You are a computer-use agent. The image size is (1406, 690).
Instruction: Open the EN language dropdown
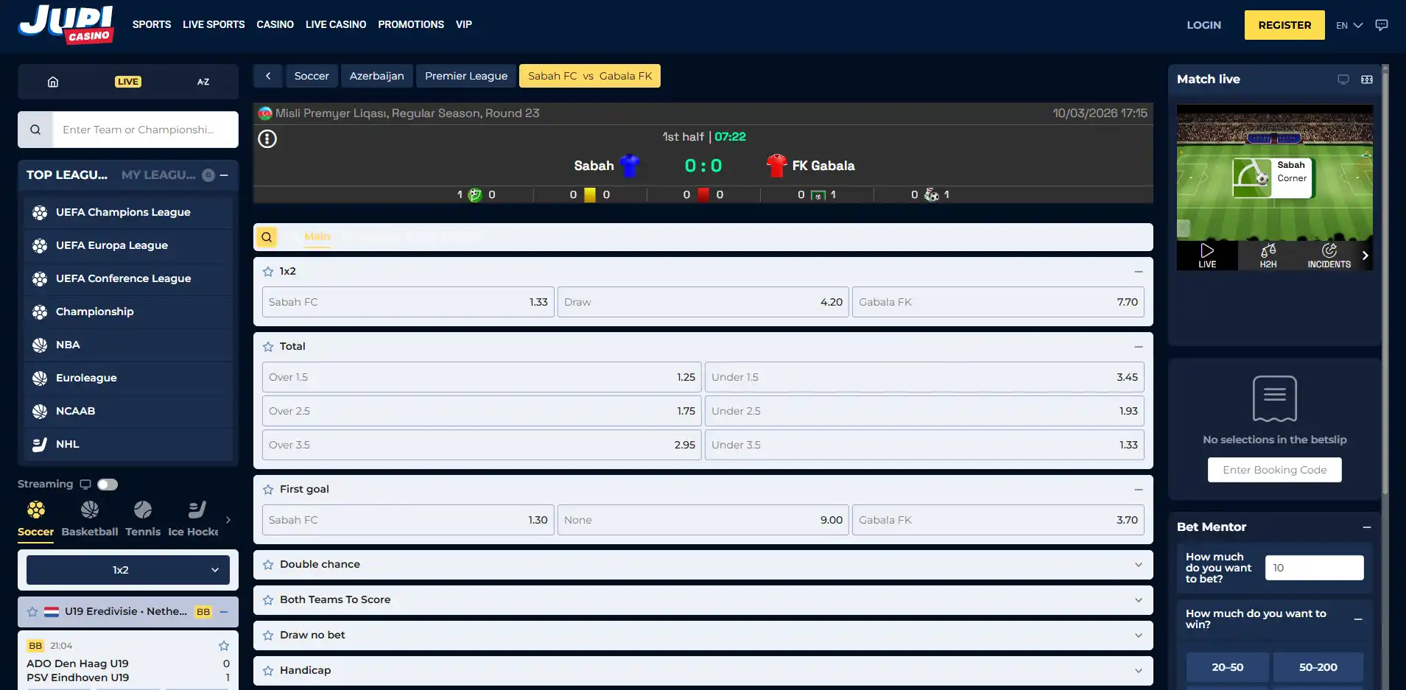(1349, 25)
